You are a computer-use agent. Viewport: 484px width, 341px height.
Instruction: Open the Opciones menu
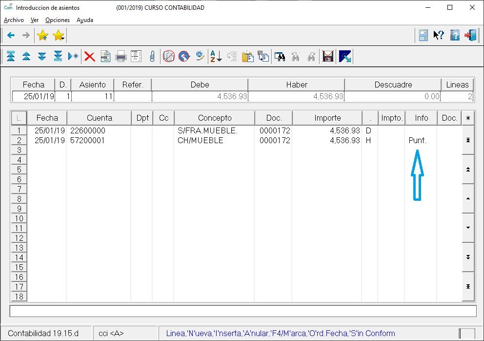click(58, 20)
